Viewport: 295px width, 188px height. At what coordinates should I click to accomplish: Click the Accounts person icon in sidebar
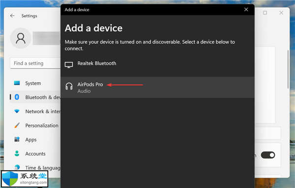(17, 153)
